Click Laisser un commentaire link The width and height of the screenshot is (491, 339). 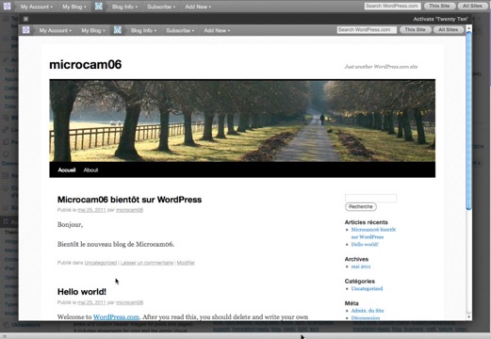[147, 263]
